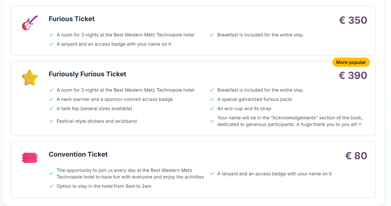Choose the Furiously Furious Ticket heading
The image size is (391, 206).
tap(87, 74)
